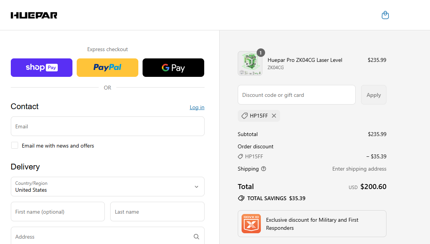
Task: Click the tag icon in HP15FF chip
Action: (x=244, y=116)
